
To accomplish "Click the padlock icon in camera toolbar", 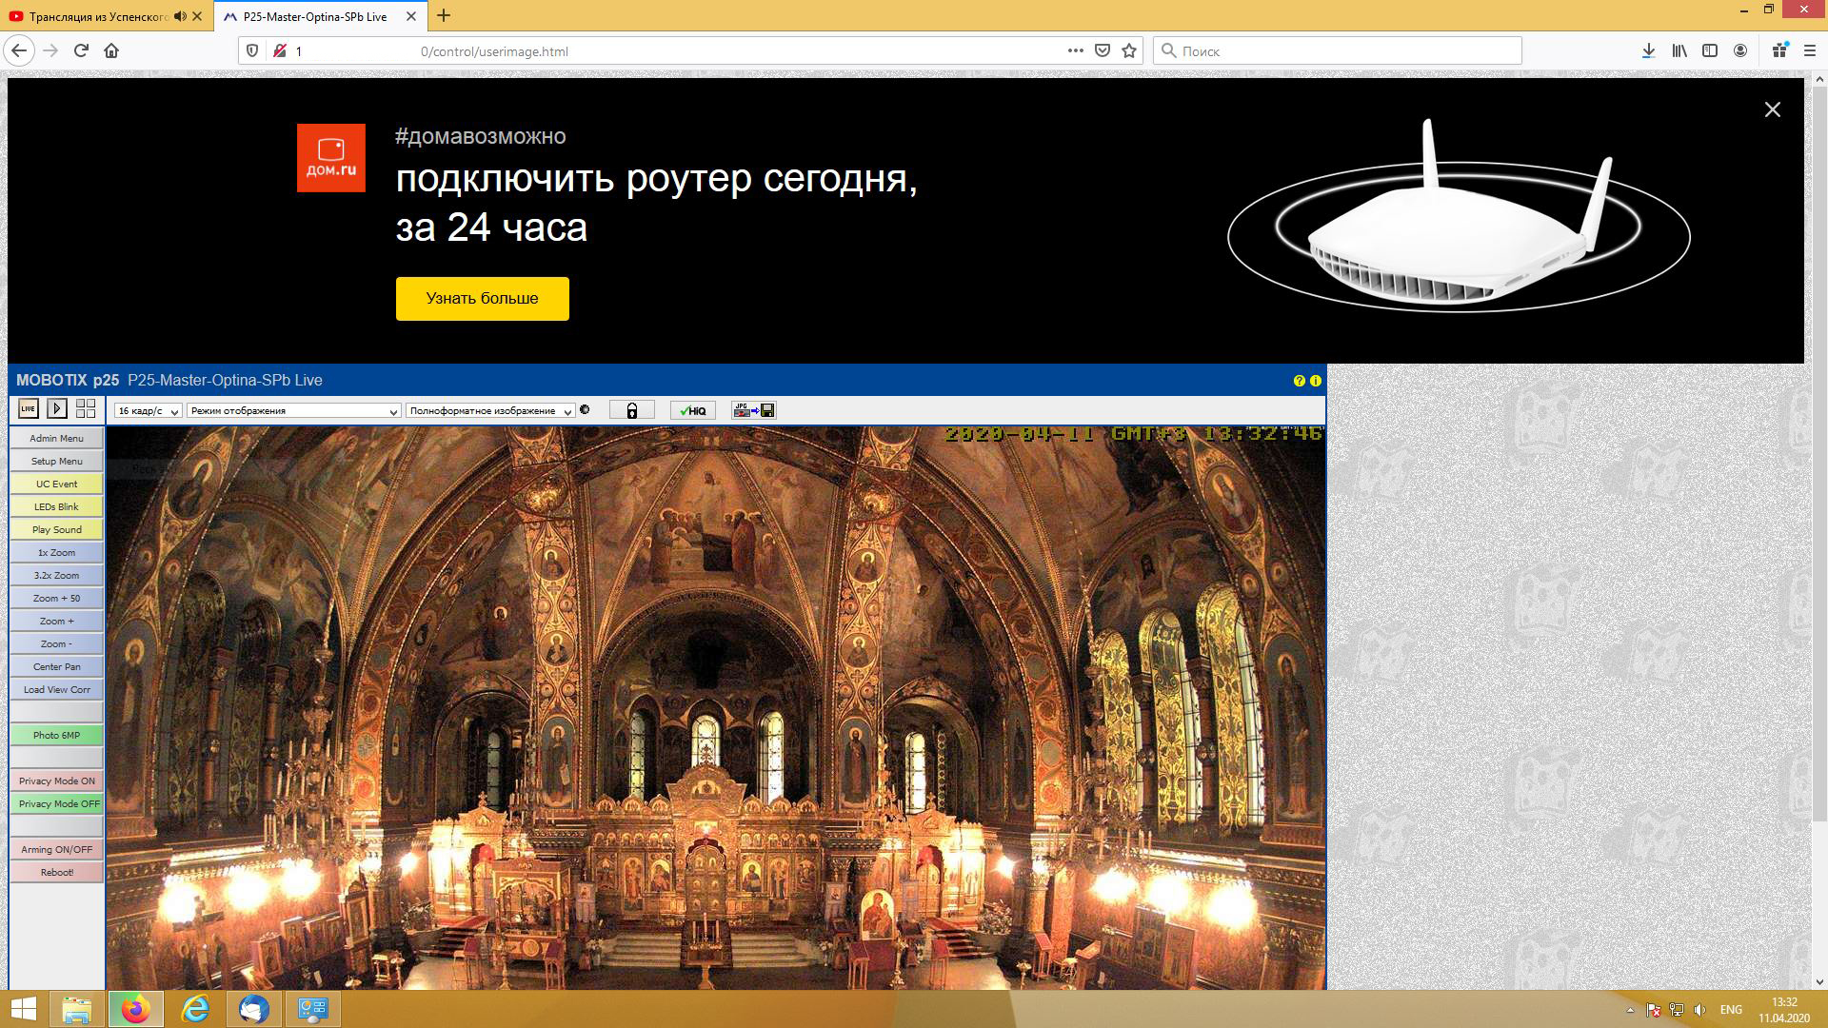I will point(631,410).
